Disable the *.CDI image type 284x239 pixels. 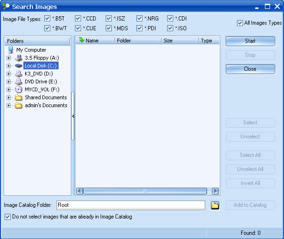tap(170, 19)
